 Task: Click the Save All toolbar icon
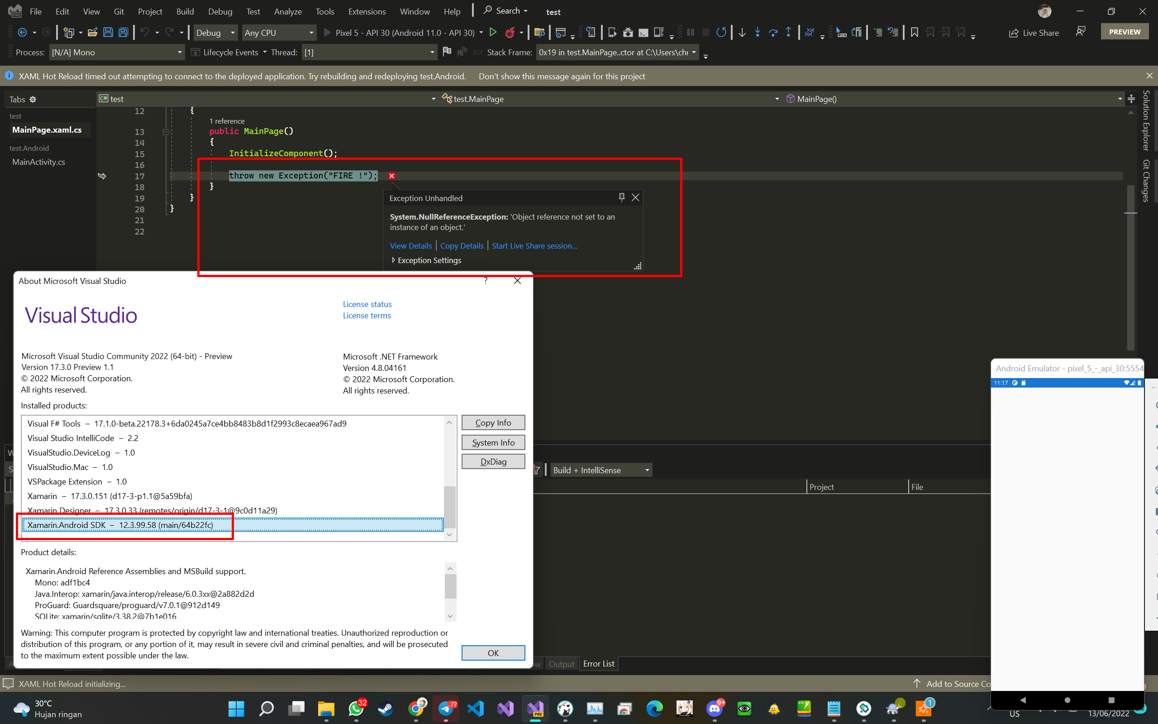pos(124,33)
